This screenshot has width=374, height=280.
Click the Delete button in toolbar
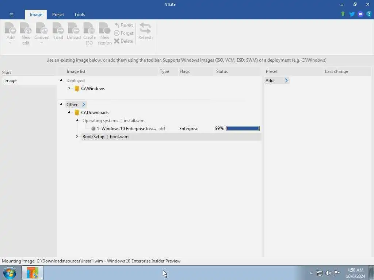point(123,41)
